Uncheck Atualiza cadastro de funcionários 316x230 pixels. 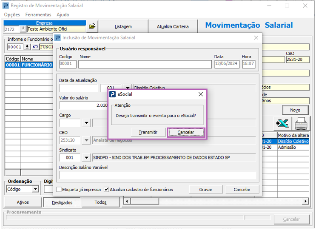106,189
